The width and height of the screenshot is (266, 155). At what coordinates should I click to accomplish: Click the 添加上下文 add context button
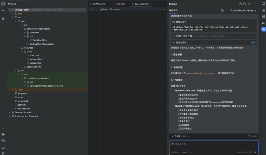(x=179, y=144)
